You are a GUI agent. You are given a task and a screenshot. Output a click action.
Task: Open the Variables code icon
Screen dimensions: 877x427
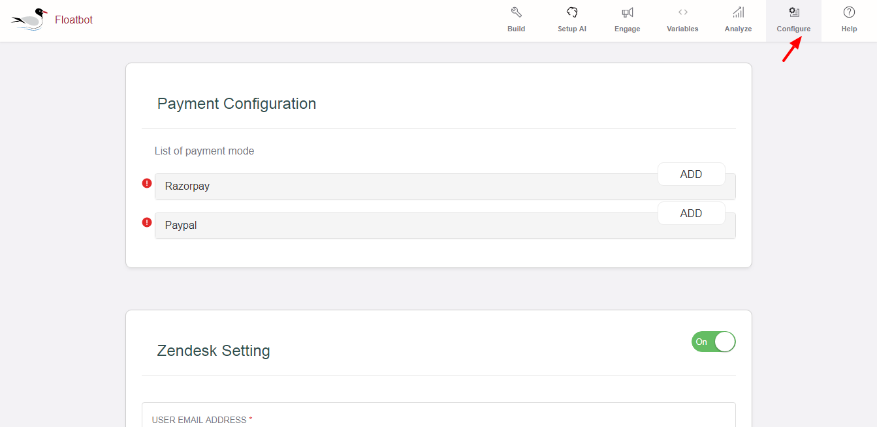click(682, 12)
